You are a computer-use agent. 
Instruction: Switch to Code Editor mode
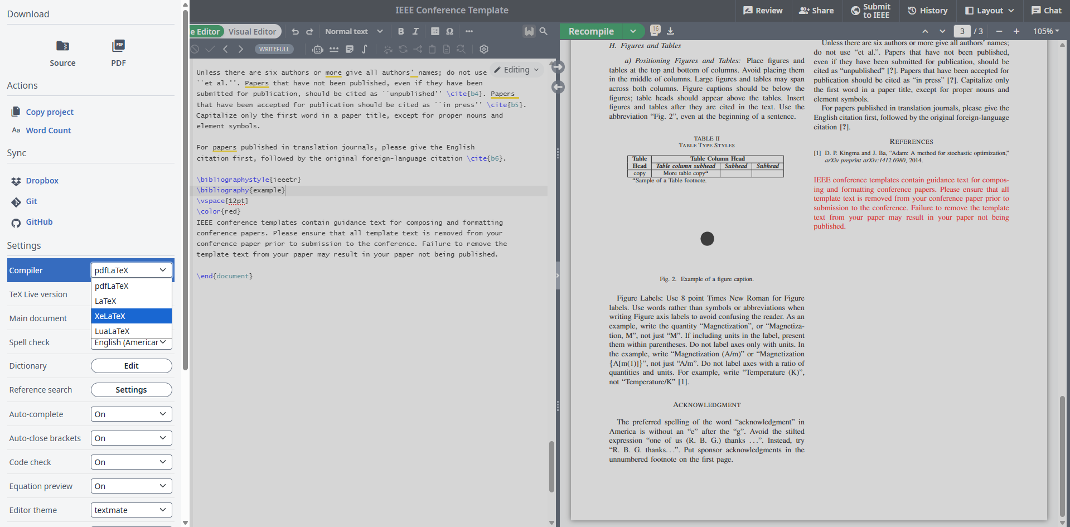point(206,32)
